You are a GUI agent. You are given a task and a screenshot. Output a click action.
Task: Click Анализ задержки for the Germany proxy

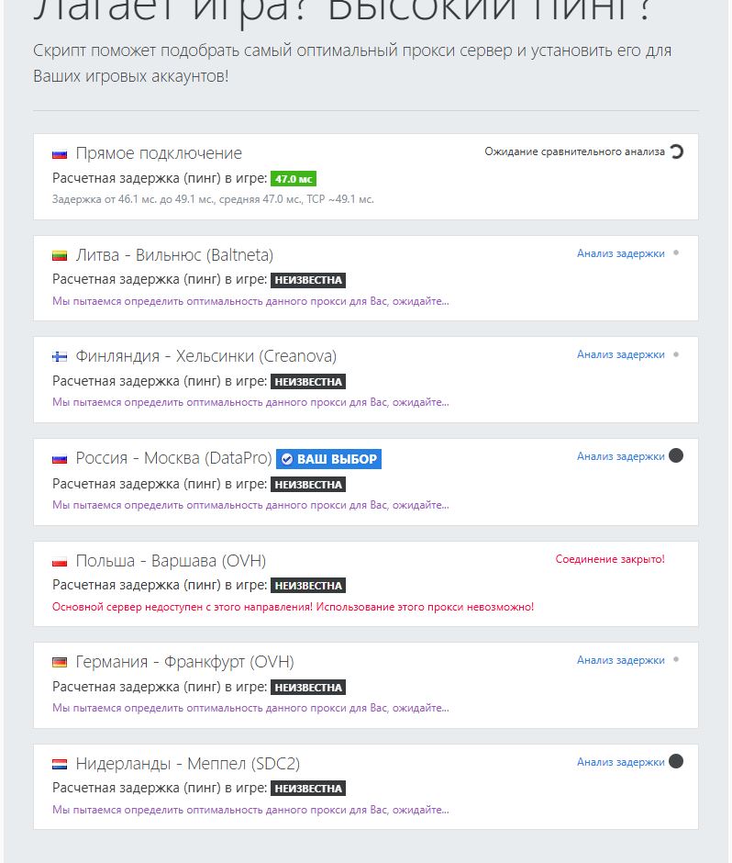tap(620, 660)
